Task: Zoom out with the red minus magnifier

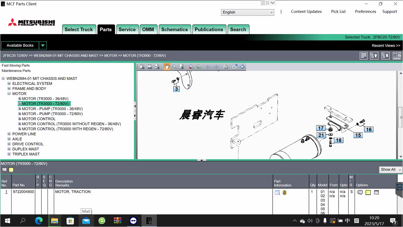Action: point(191,67)
